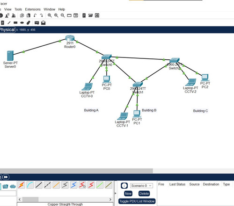
Task: Open the Window menu
Action: click(50, 9)
